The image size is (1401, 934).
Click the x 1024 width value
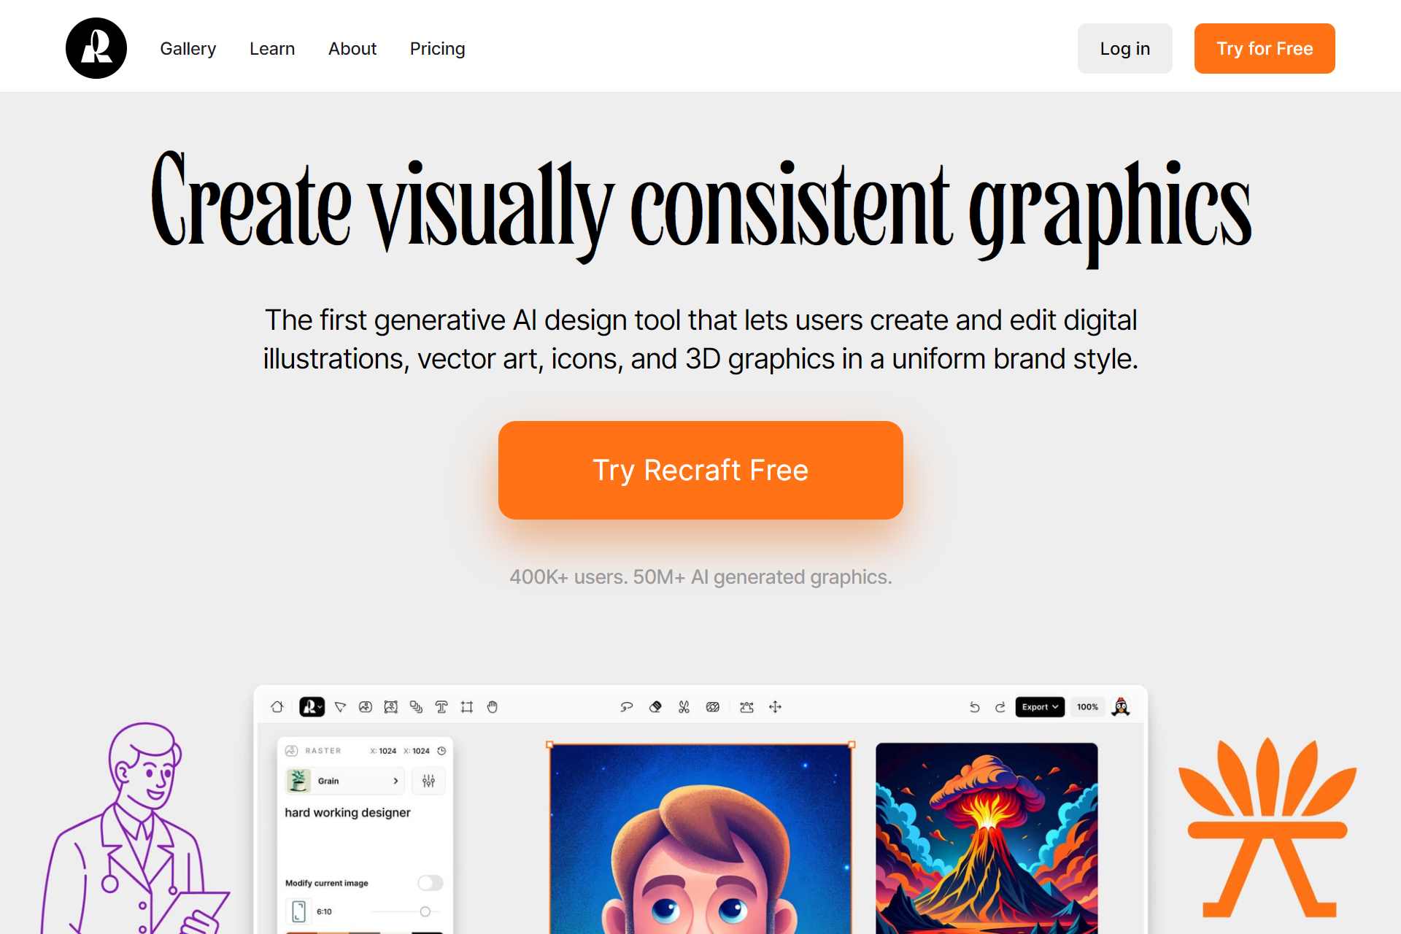[383, 750]
